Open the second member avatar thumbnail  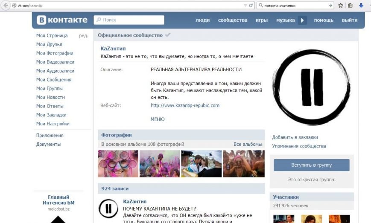tap(312, 219)
